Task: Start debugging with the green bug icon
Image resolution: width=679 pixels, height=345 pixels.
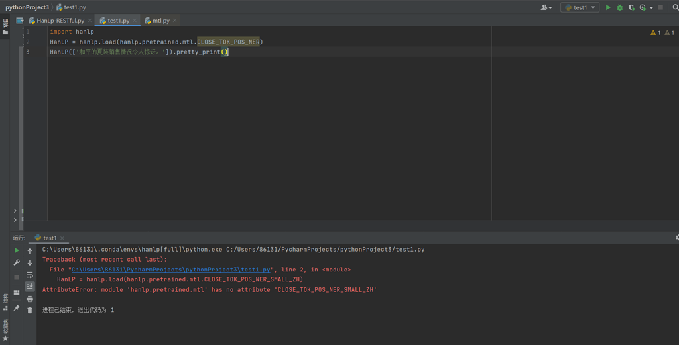Action: [x=620, y=7]
